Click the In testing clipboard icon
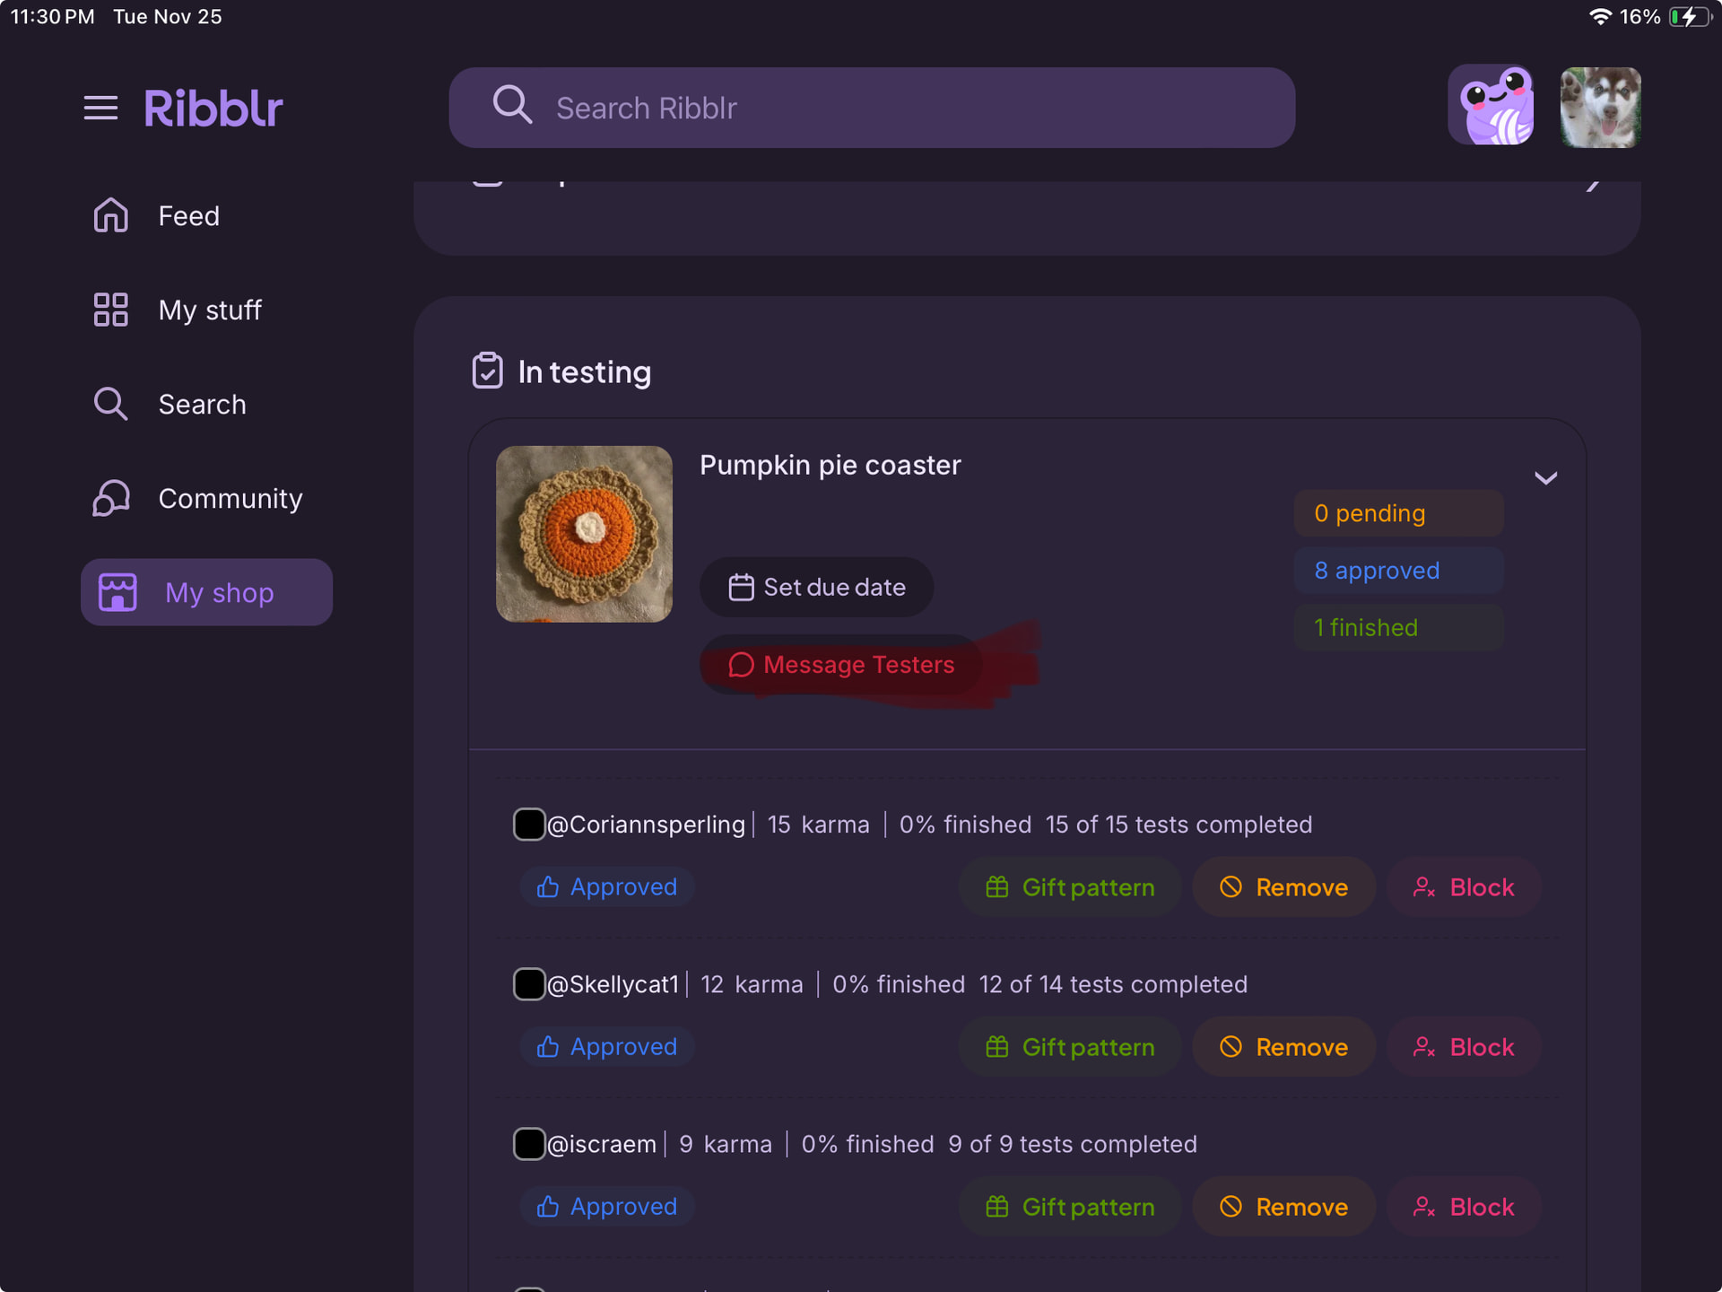 tap(487, 371)
